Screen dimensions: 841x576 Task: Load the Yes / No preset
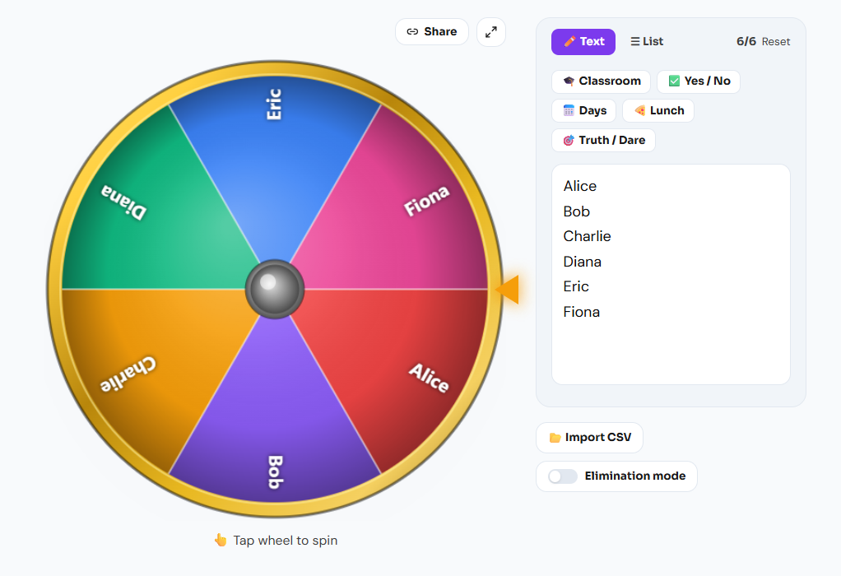point(699,81)
